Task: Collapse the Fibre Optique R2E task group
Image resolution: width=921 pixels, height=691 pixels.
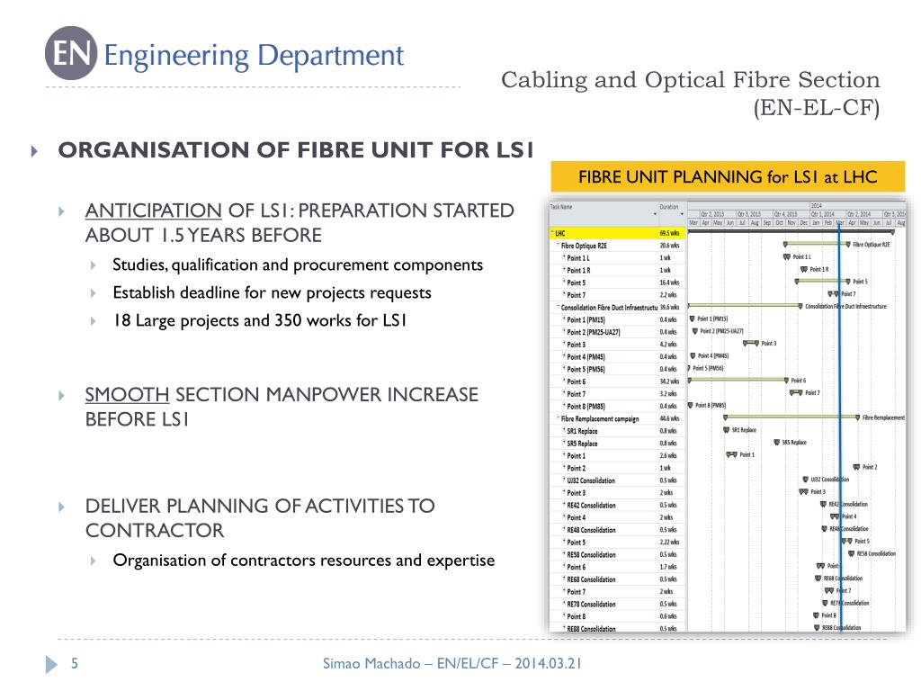Action: (x=558, y=246)
